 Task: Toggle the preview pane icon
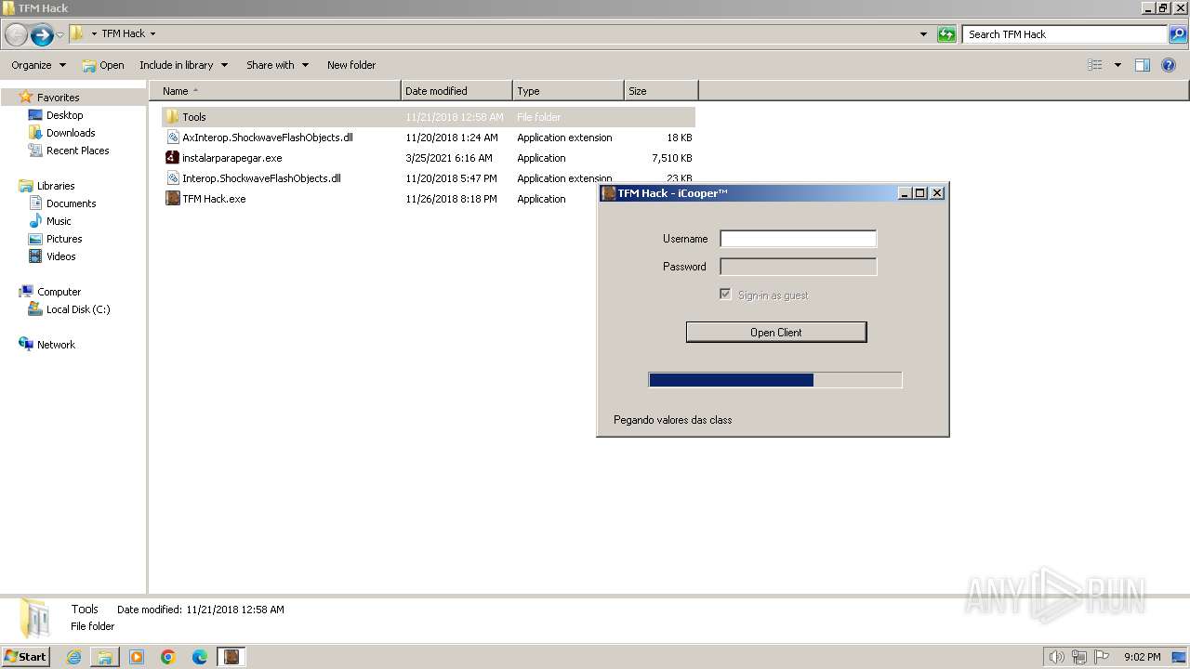tap(1143, 65)
